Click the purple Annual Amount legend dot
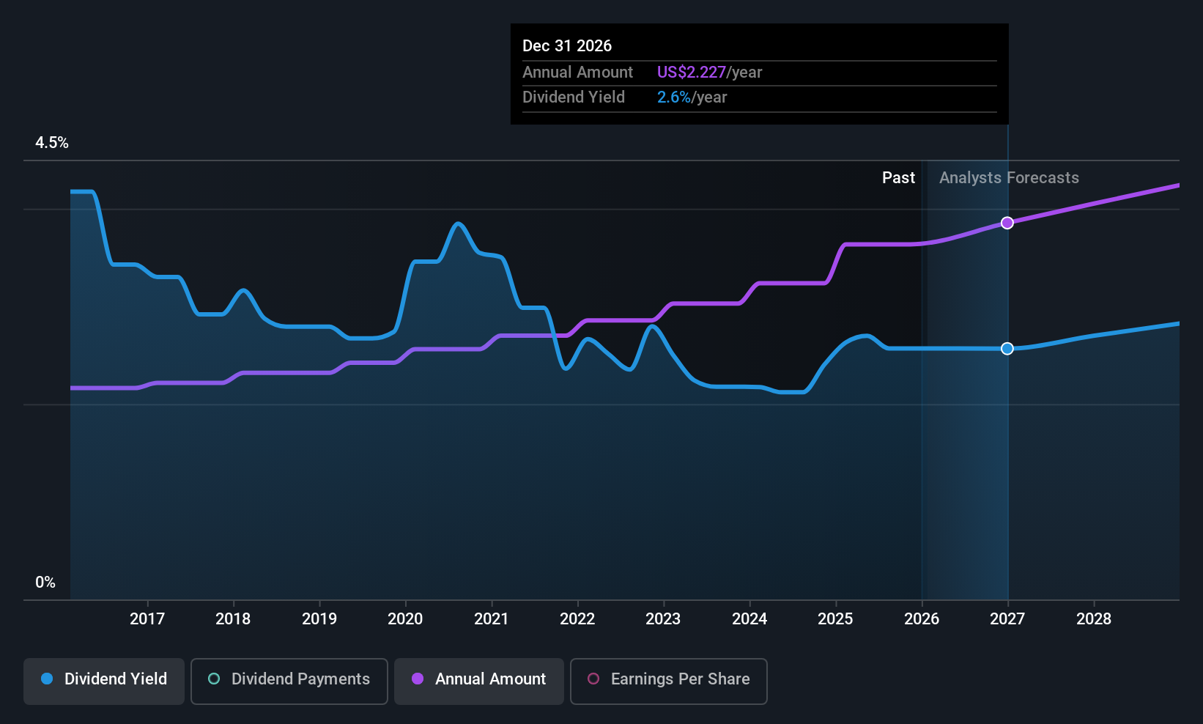Viewport: 1203px width, 724px height. pyautogui.click(x=418, y=679)
